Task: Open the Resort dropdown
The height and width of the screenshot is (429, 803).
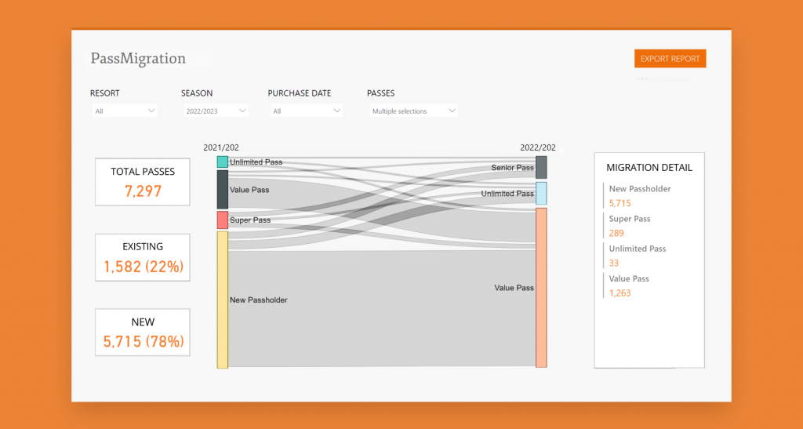Action: pos(125,111)
